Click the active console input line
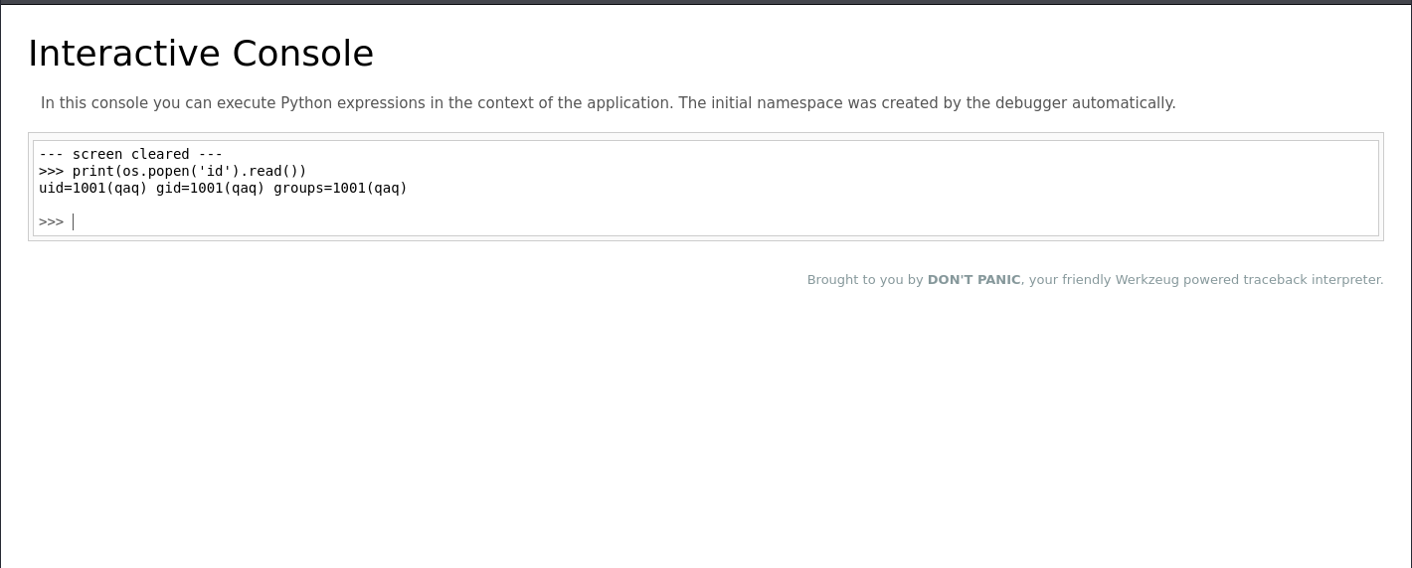Viewport: 1412px width, 568px height. point(696,221)
